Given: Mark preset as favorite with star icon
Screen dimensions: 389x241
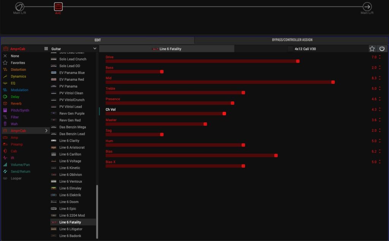Looking at the screenshot, I should 372,49.
